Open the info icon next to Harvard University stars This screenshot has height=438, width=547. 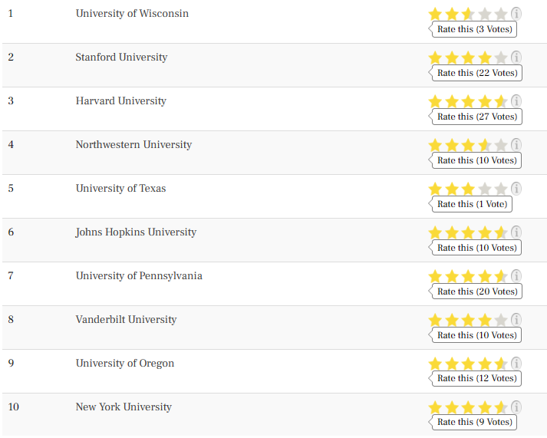(516, 101)
